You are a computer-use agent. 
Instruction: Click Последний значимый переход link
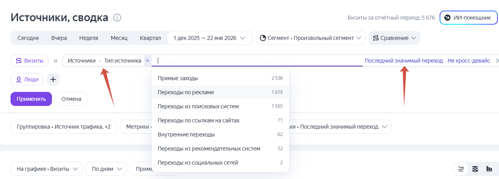(403, 61)
